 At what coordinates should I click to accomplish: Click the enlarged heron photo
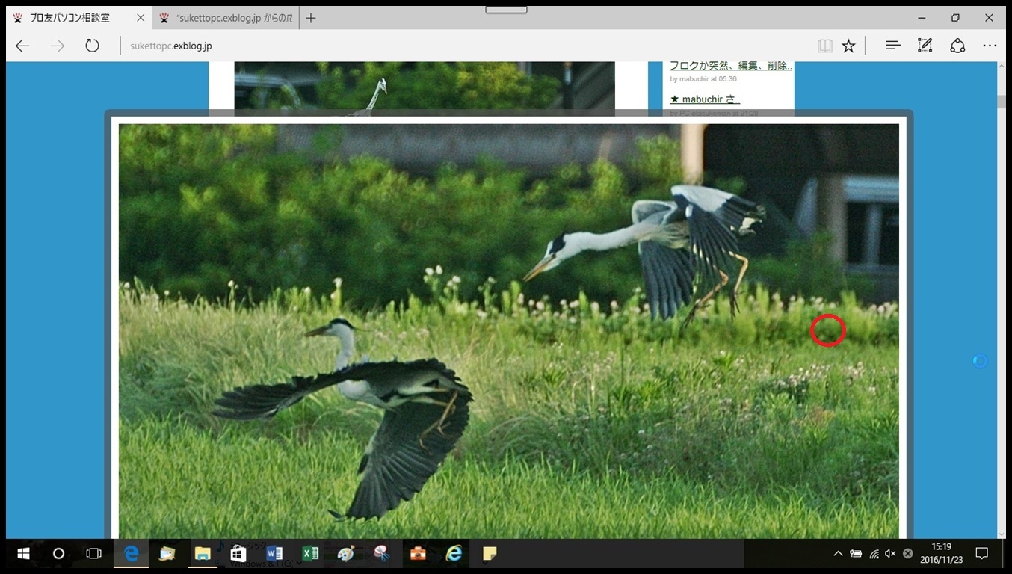508,330
